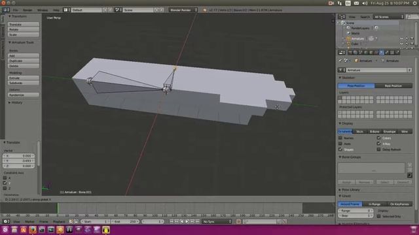Click the Firefox icon in Ubuntu taskbar
Image resolution: width=419 pixels, height=235 pixels.
pyautogui.click(x=33, y=230)
